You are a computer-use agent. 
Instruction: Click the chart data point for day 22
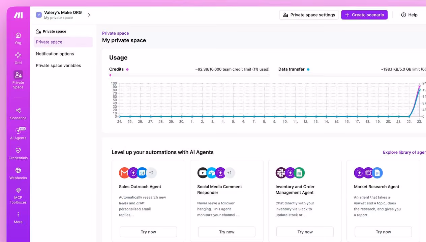coord(409,117)
